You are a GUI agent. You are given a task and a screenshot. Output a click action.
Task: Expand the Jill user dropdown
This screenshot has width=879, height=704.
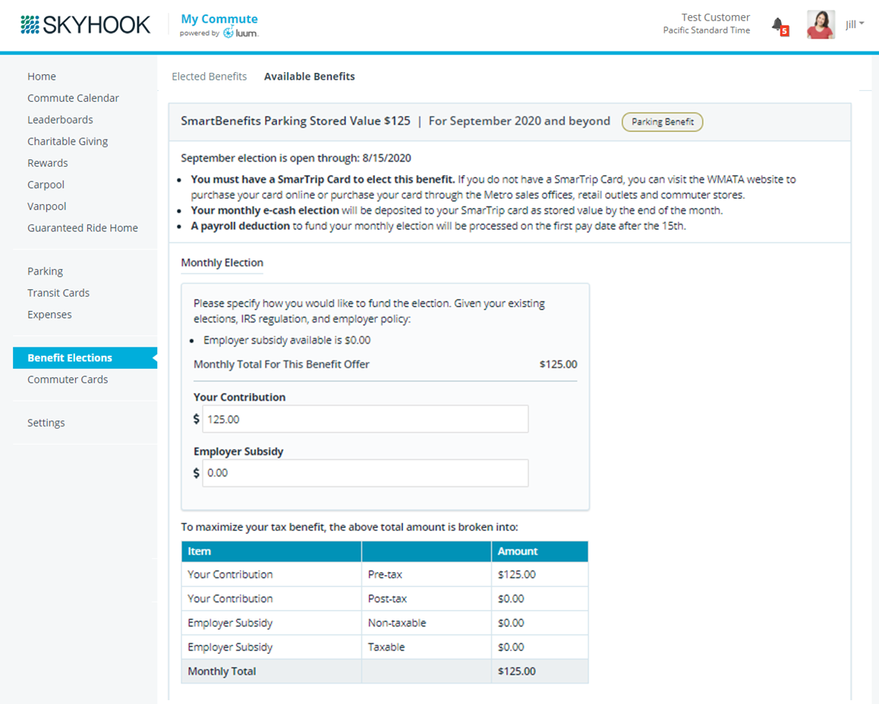[855, 24]
